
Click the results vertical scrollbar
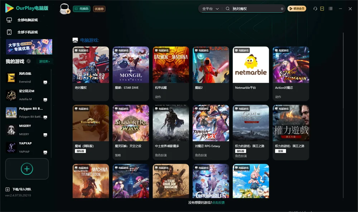(343, 115)
